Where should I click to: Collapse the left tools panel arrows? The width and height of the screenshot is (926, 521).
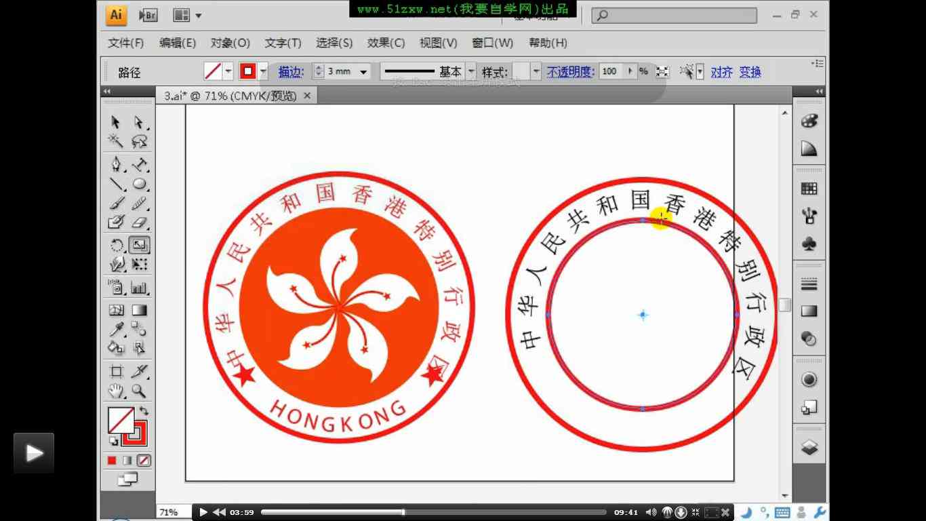coord(106,92)
